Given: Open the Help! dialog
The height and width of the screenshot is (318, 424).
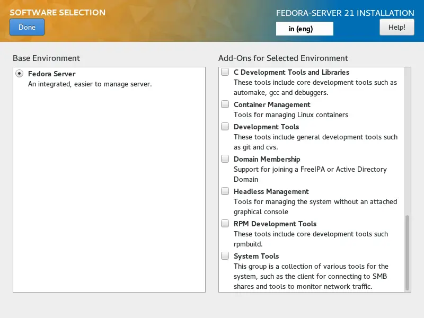Looking at the screenshot, I should click(396, 27).
